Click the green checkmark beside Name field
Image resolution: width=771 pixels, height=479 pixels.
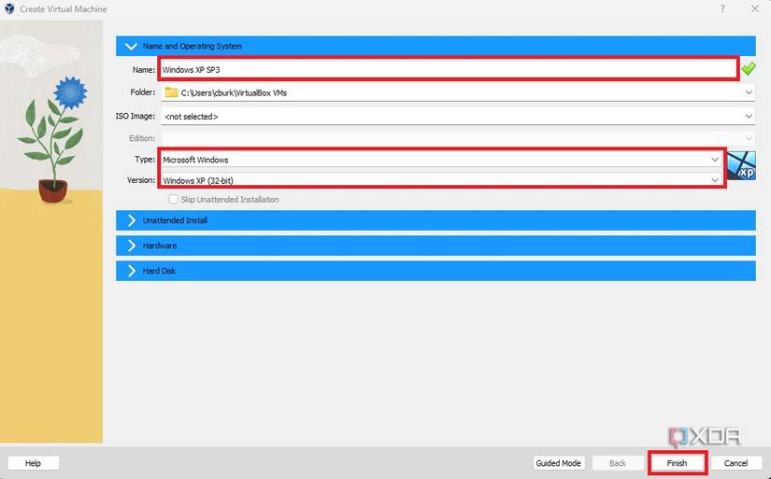[x=748, y=69]
